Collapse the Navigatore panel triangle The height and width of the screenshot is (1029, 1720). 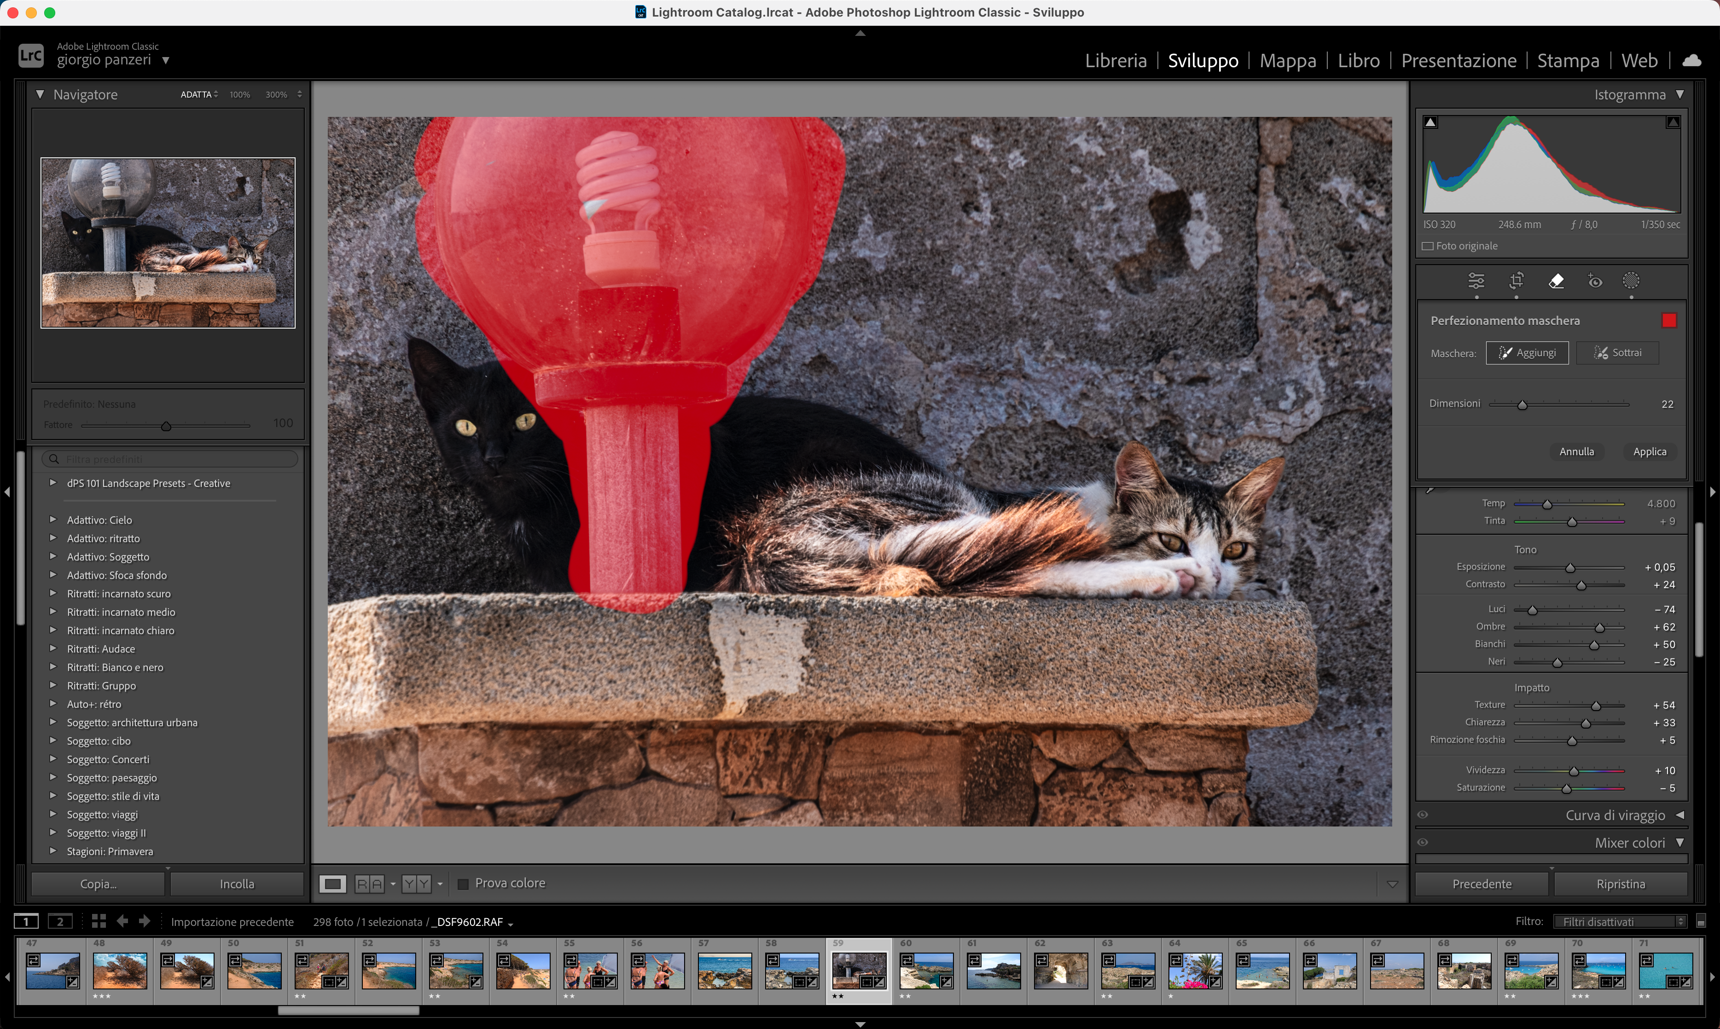[40, 94]
